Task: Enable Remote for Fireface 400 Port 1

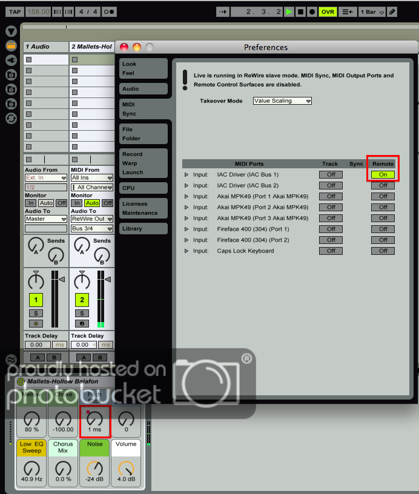Action: 383,229
